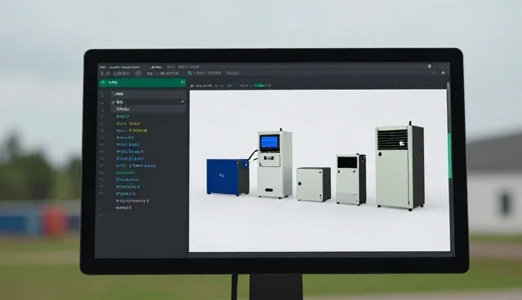Click the icon at right end of green header

[183, 82]
